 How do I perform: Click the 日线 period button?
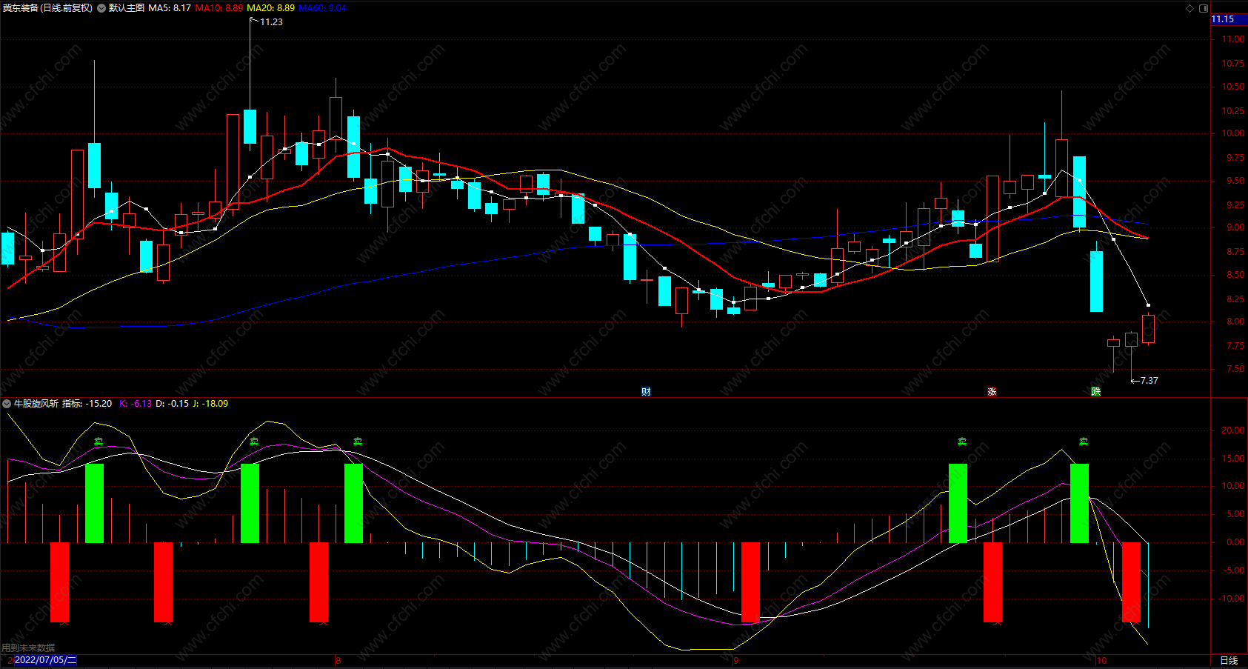coord(1229,660)
